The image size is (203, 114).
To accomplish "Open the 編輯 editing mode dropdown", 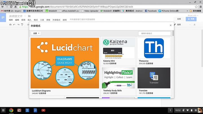I will (182, 24).
